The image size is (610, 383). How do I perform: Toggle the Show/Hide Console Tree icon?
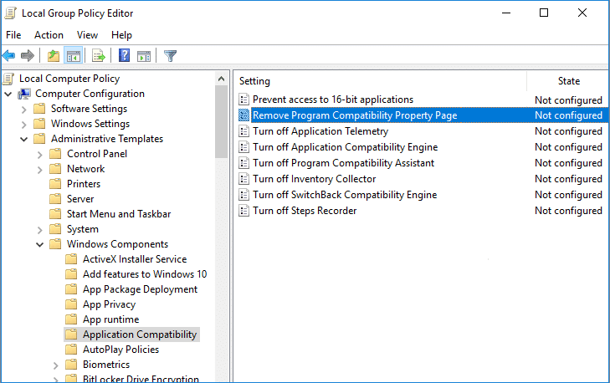pyautogui.click(x=73, y=56)
